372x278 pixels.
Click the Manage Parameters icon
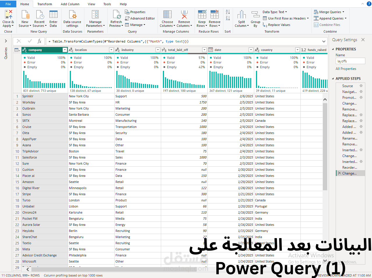[95, 14]
